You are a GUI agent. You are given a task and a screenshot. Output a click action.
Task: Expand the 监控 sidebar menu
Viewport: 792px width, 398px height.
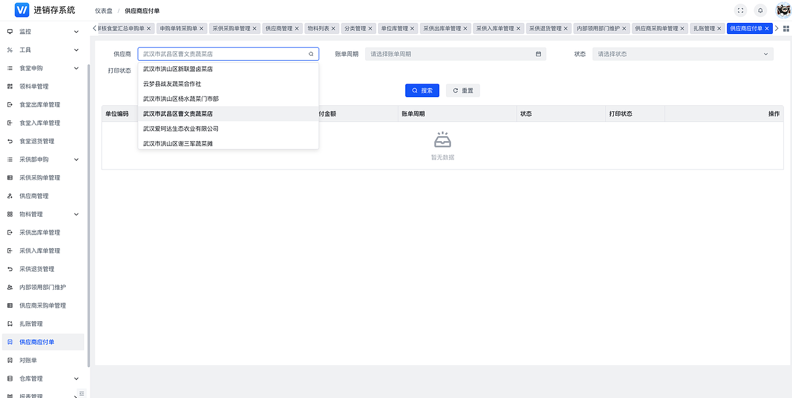pos(42,32)
